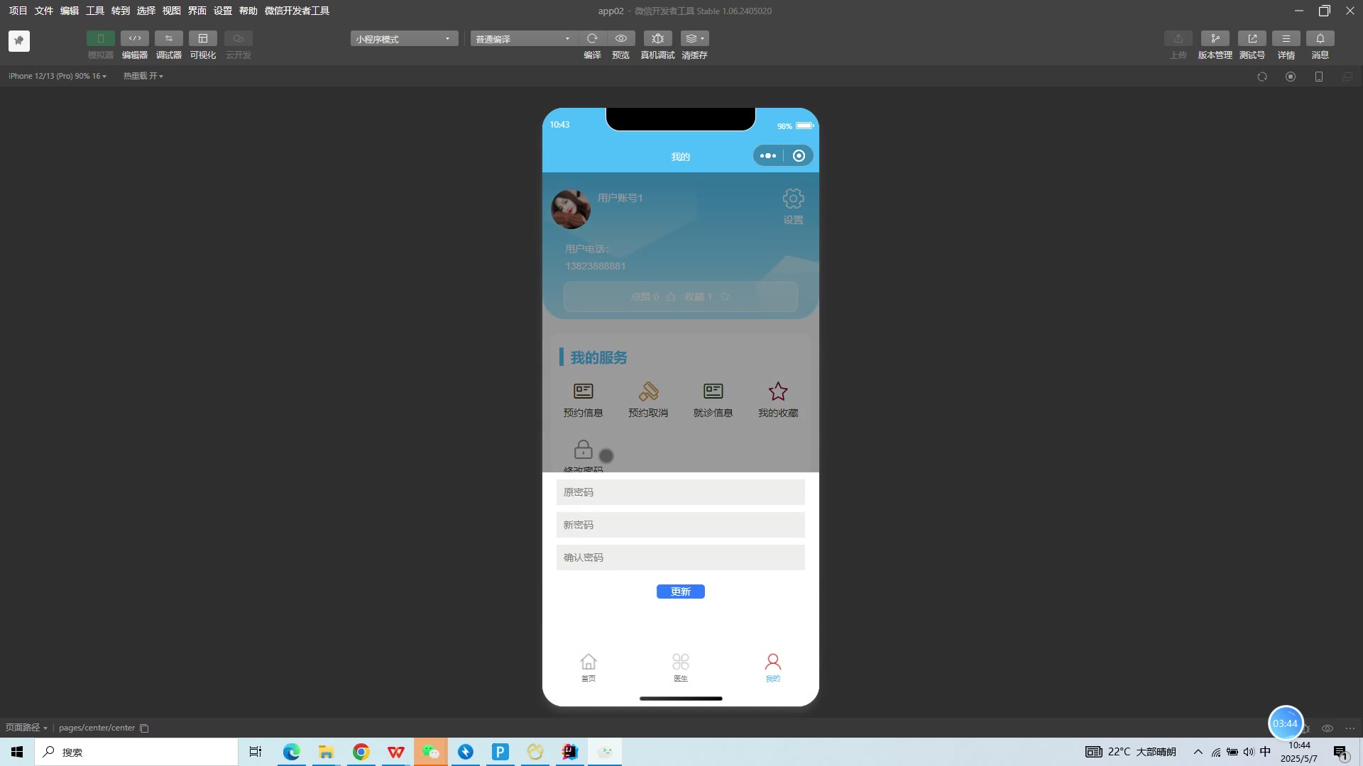Click the blue Update (更新) button

coord(680,592)
